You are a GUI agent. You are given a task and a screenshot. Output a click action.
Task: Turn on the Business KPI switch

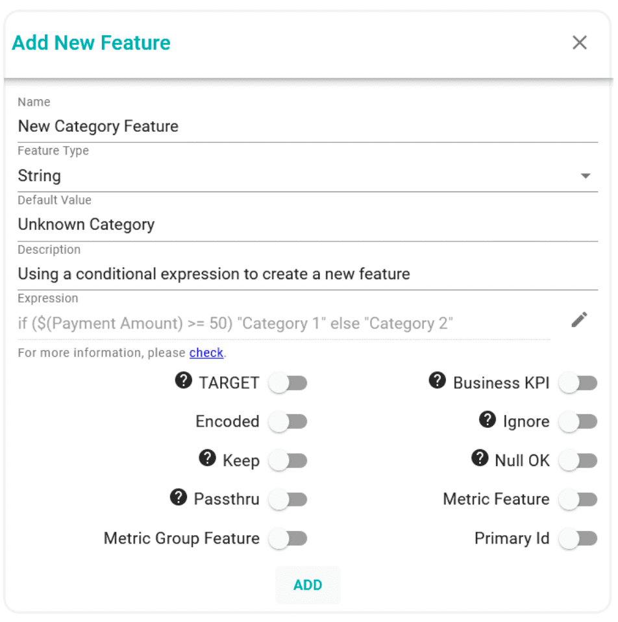coord(578,383)
